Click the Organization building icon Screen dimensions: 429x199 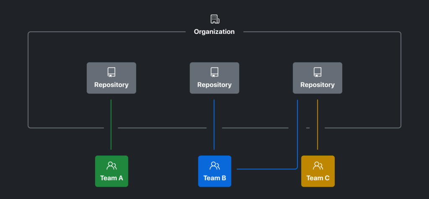pyautogui.click(x=215, y=19)
